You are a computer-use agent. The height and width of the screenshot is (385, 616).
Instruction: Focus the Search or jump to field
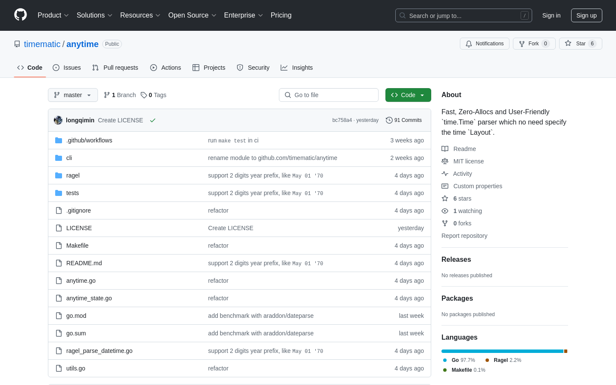[464, 15]
